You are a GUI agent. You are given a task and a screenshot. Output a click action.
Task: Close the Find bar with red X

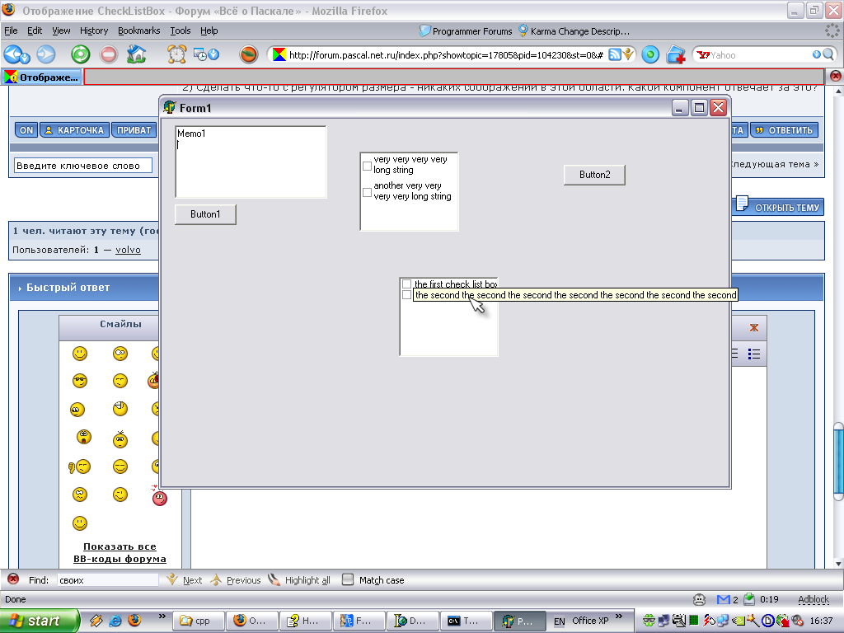click(x=13, y=579)
